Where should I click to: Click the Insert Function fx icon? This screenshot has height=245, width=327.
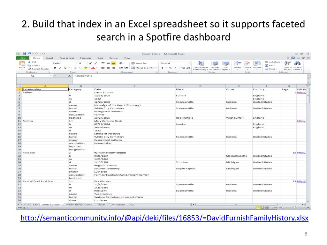[x=70, y=76]
